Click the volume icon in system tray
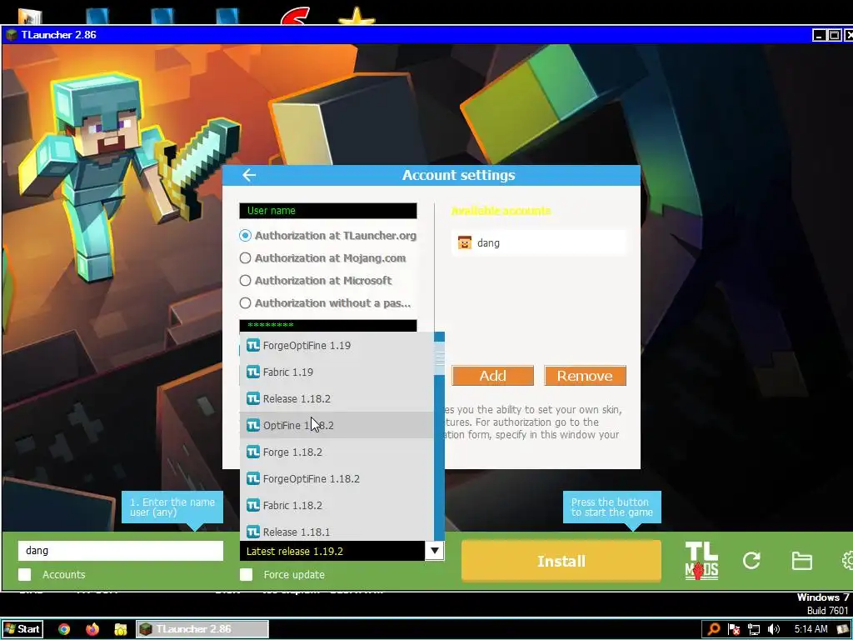This screenshot has height=640, width=853. [773, 629]
